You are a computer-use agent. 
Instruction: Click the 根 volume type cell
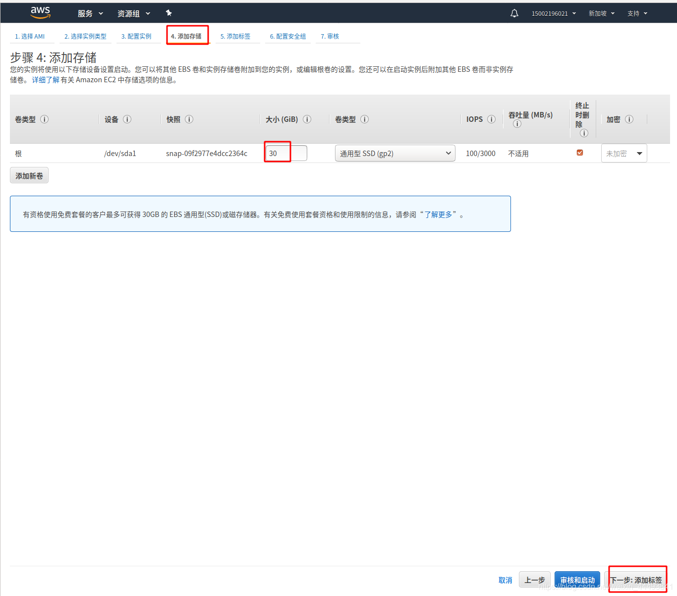click(18, 154)
